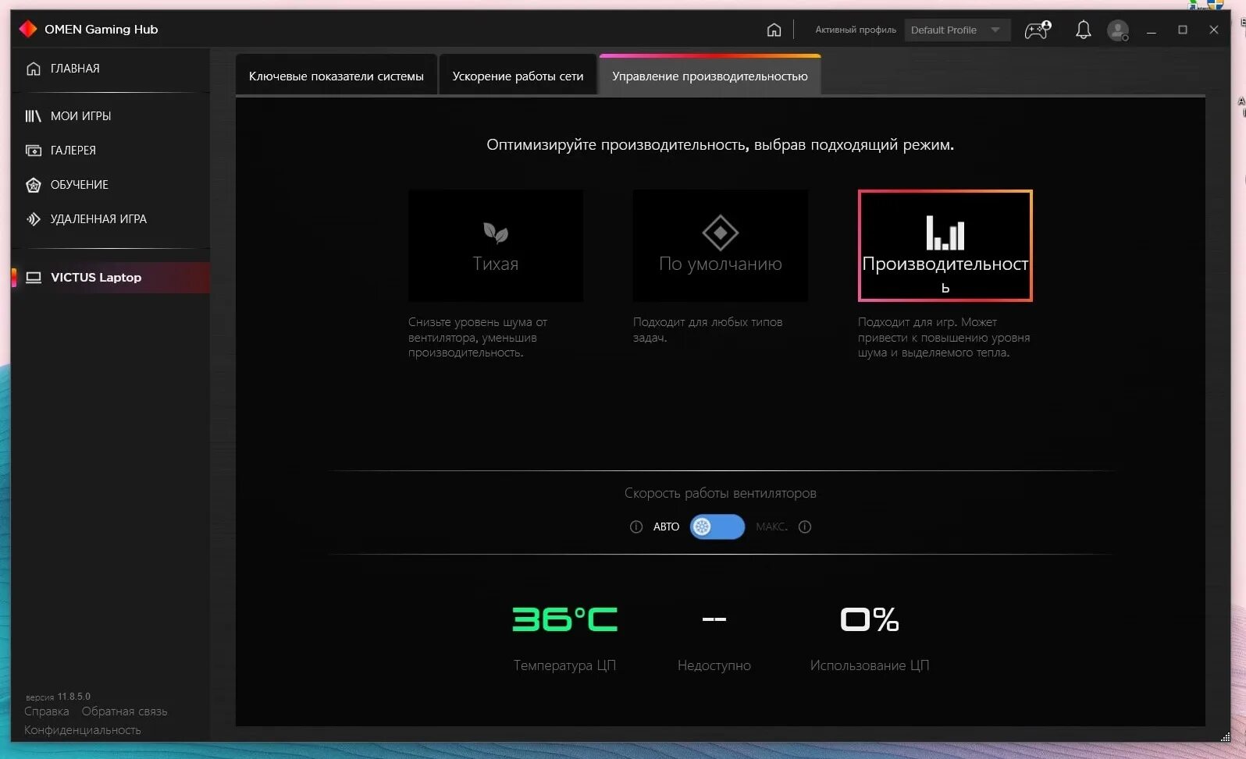1246x759 pixels.
Task: Open the Обратная связь link
Action: tap(124, 711)
